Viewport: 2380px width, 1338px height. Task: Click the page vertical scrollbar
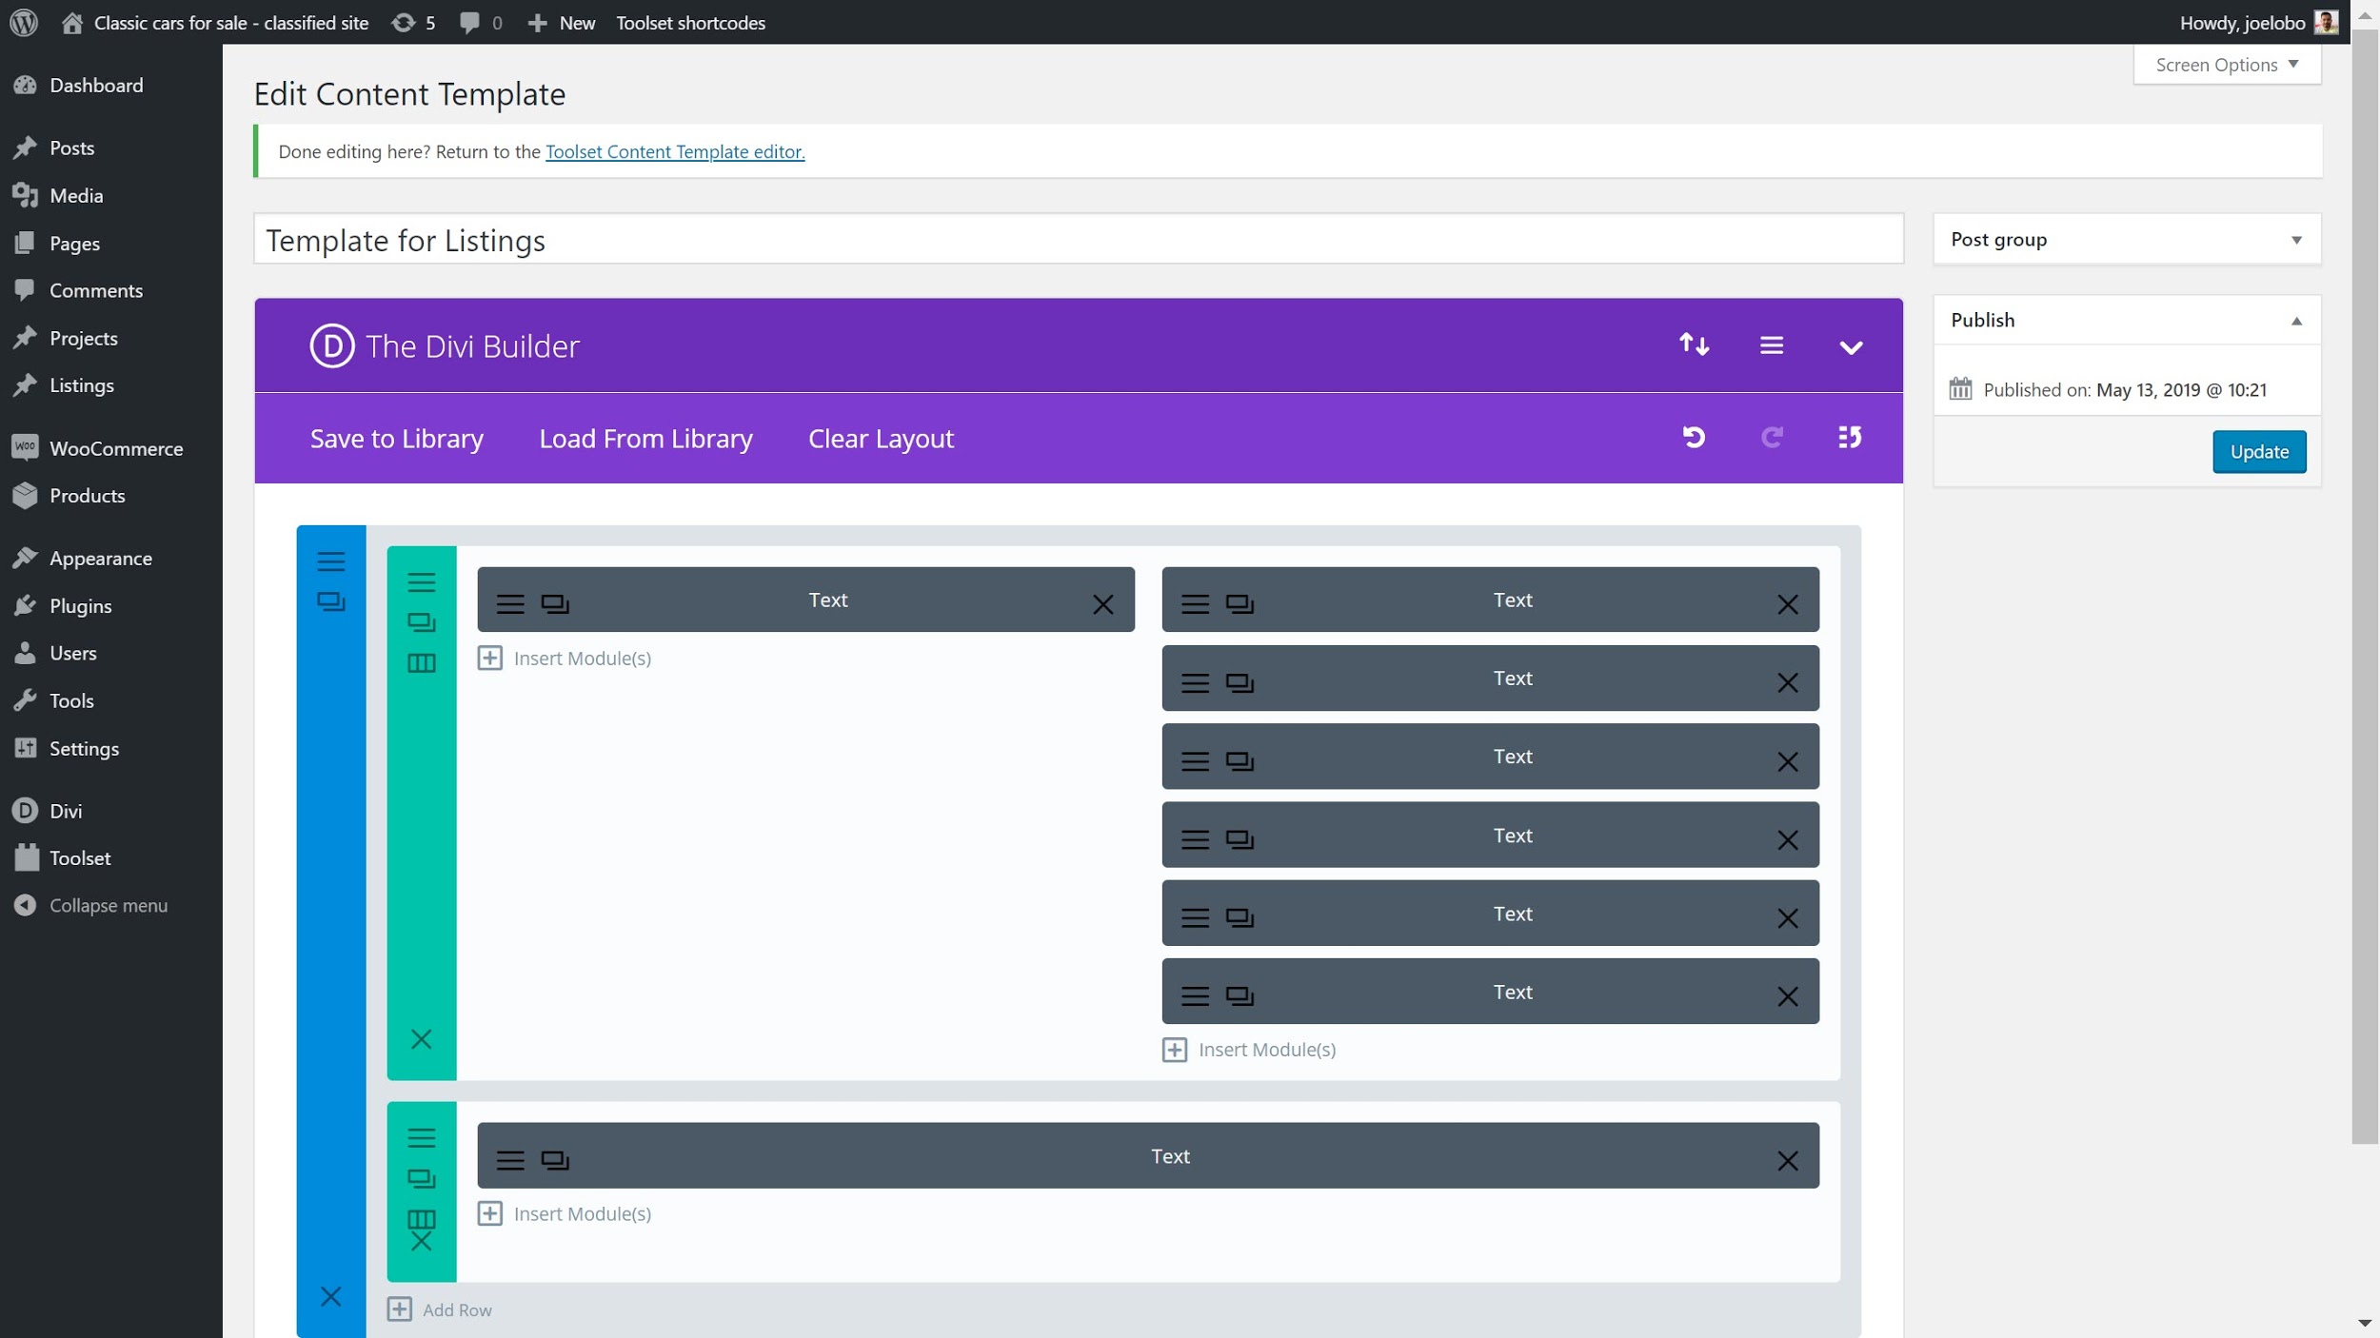point(2364,585)
